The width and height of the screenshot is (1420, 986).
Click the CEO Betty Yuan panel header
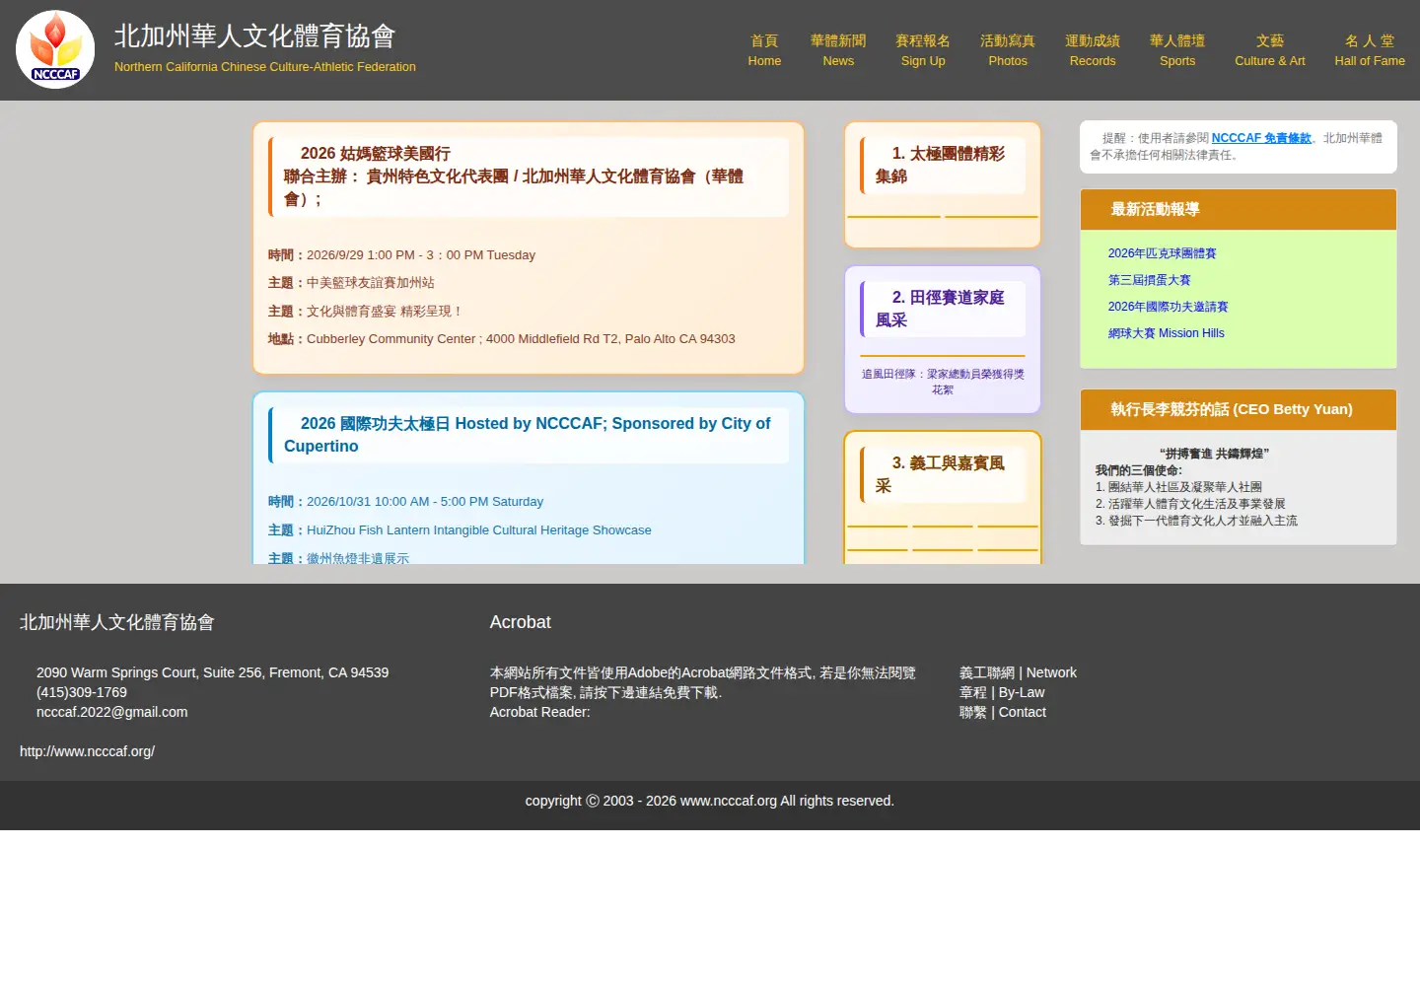pyautogui.click(x=1238, y=409)
